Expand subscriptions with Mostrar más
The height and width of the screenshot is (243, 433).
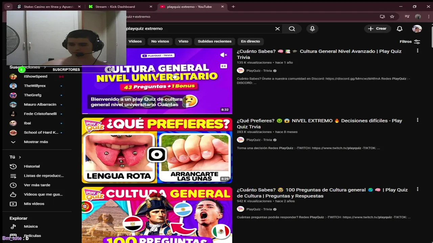tap(36, 142)
